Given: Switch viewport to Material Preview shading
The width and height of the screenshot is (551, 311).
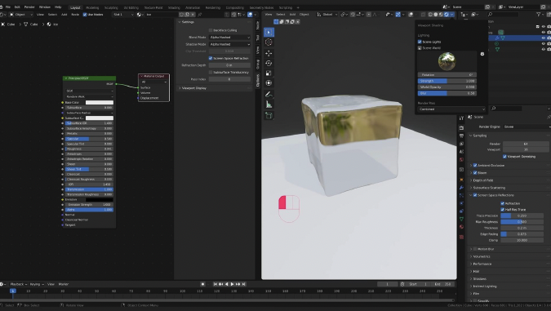Looking at the screenshot, I should (441, 15).
